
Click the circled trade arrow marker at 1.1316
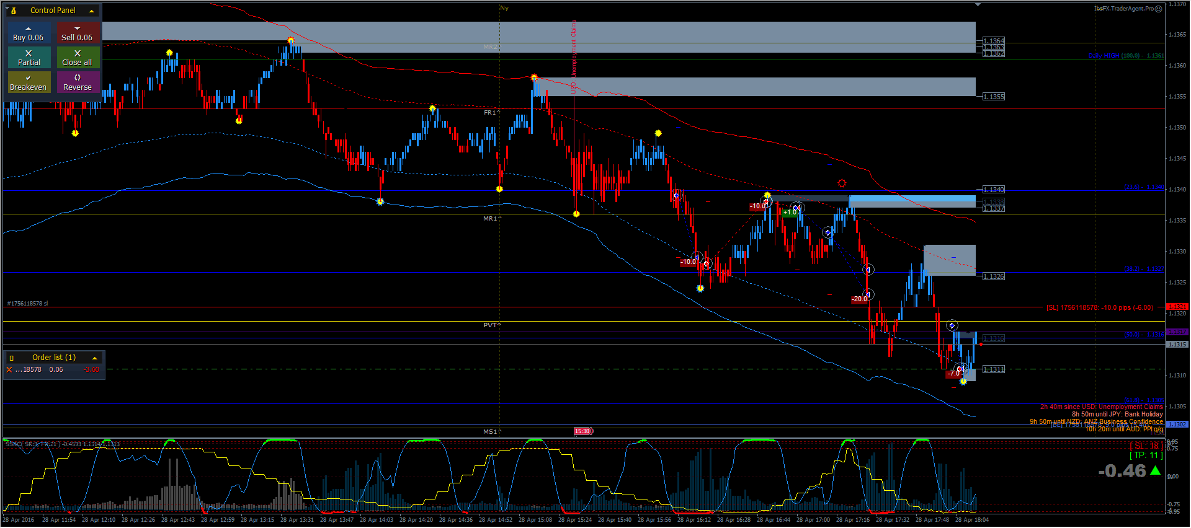click(x=952, y=326)
